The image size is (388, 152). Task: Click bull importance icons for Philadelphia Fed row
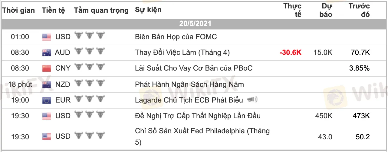pyautogui.click(x=89, y=136)
